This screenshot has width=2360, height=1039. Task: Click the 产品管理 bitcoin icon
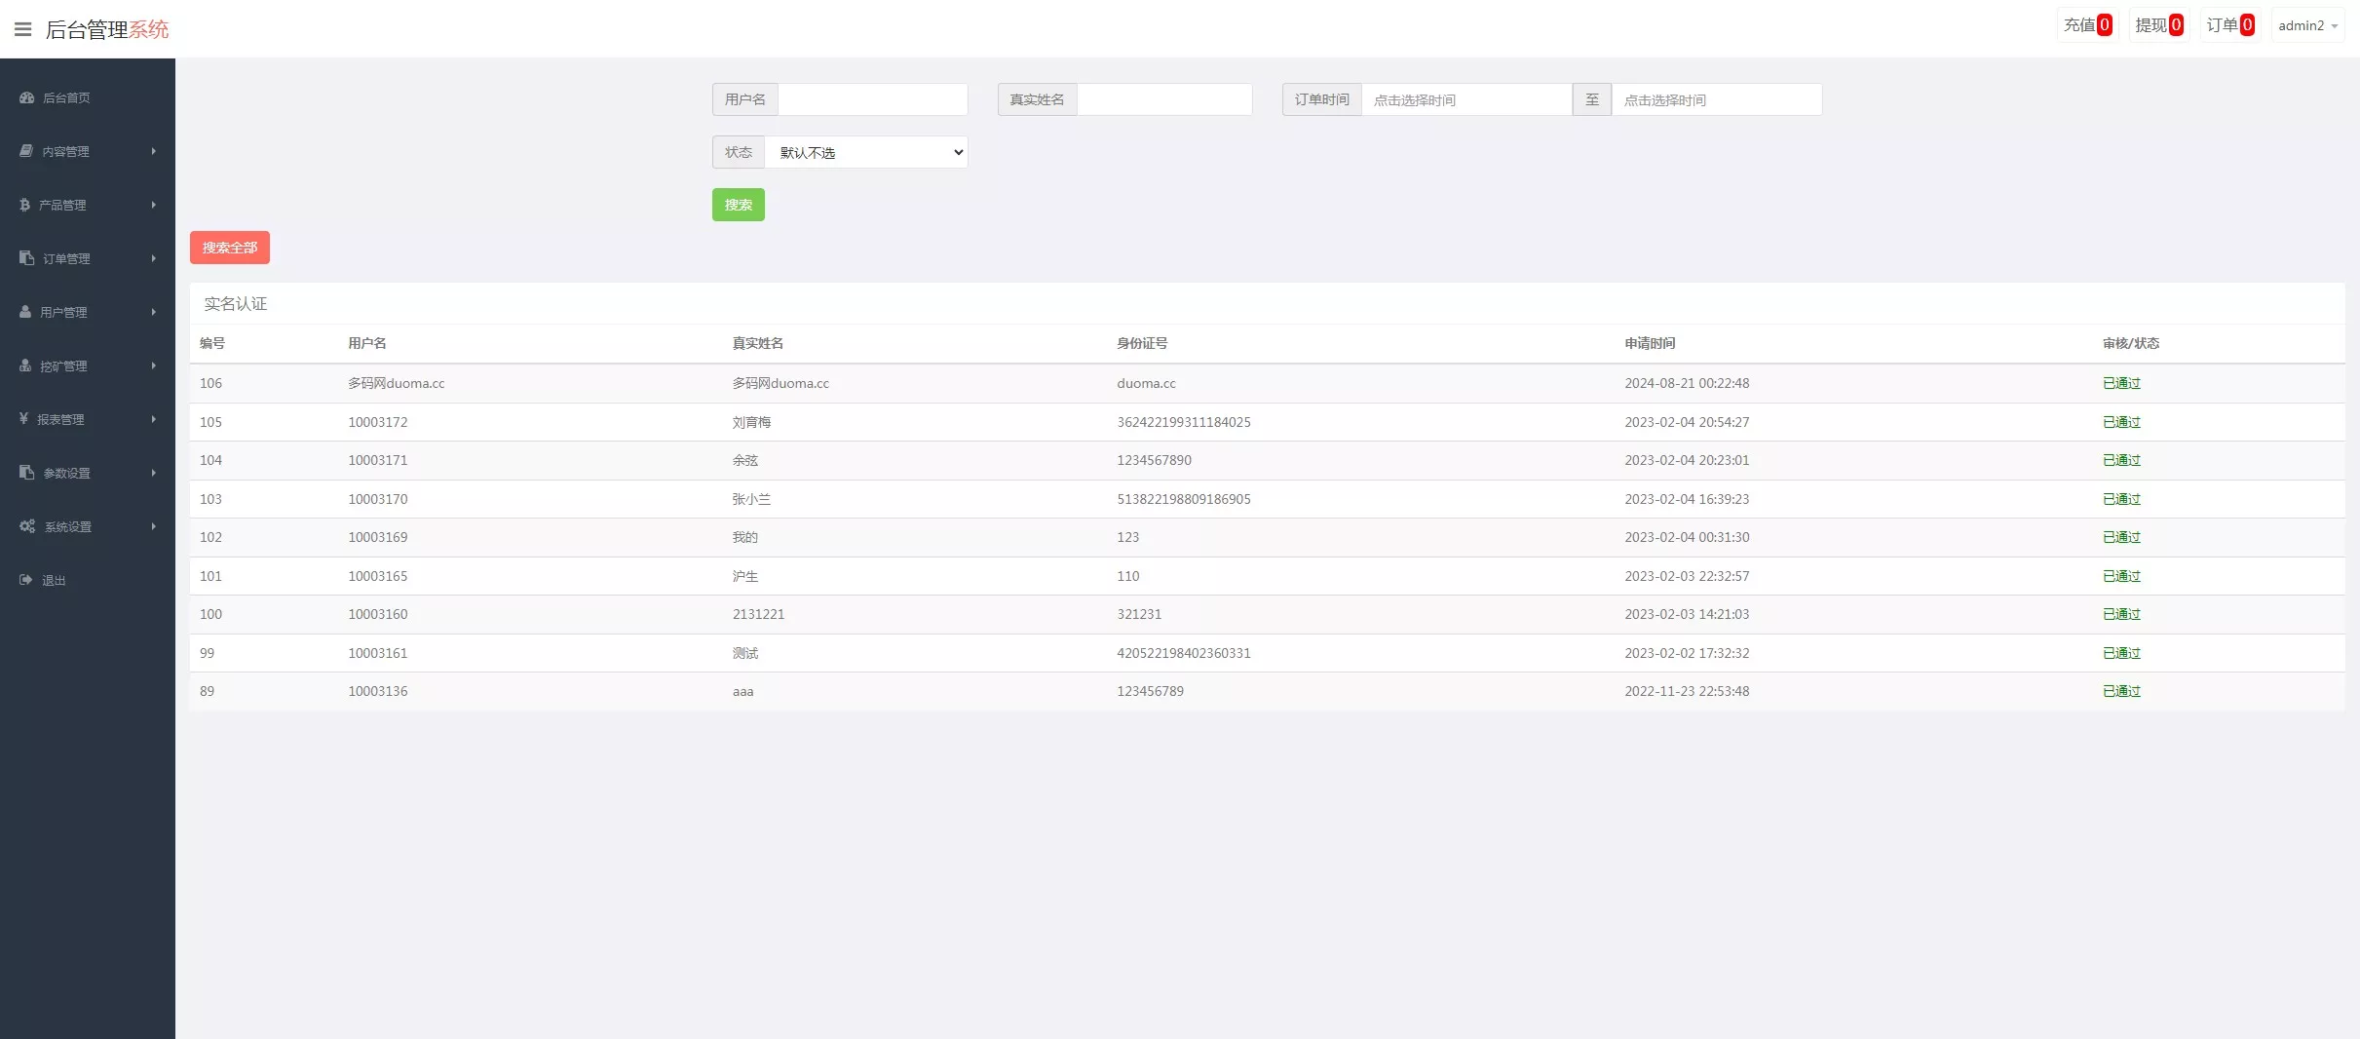click(x=24, y=205)
